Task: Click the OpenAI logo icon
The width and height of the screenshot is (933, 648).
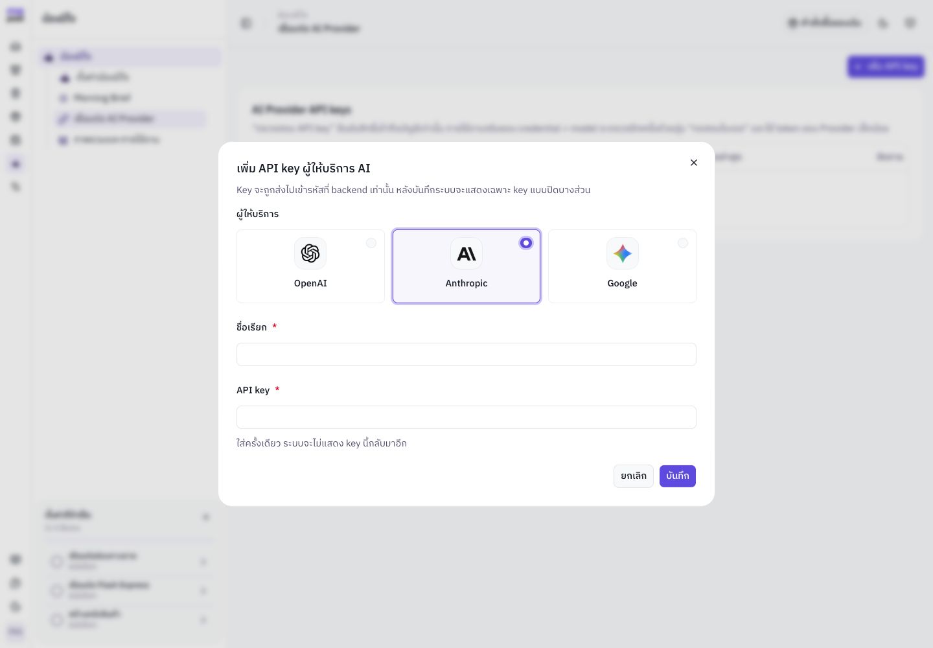Action: (310, 253)
